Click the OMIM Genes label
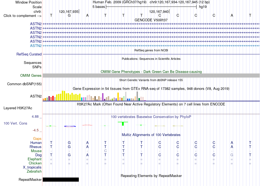Image resolution: width=260 pixels, height=186 pixels. [31, 75]
